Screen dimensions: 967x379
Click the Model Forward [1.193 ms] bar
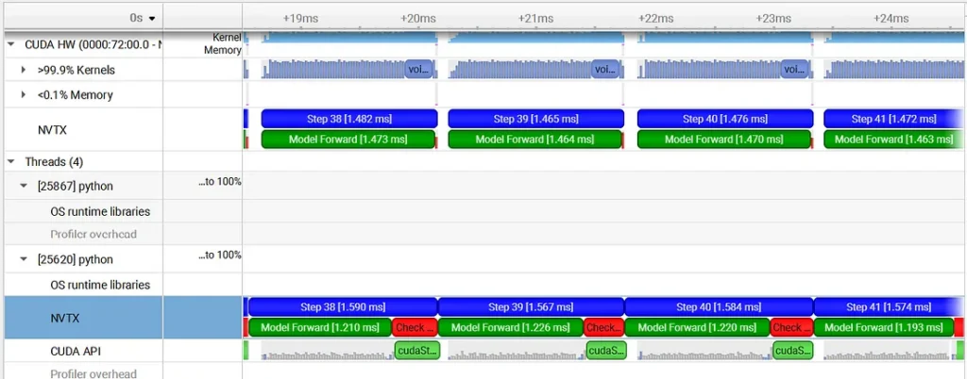(883, 328)
